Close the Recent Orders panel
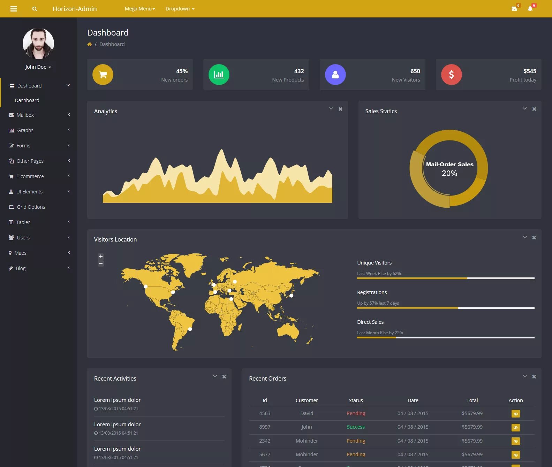Image resolution: width=552 pixels, height=467 pixels. click(534, 377)
